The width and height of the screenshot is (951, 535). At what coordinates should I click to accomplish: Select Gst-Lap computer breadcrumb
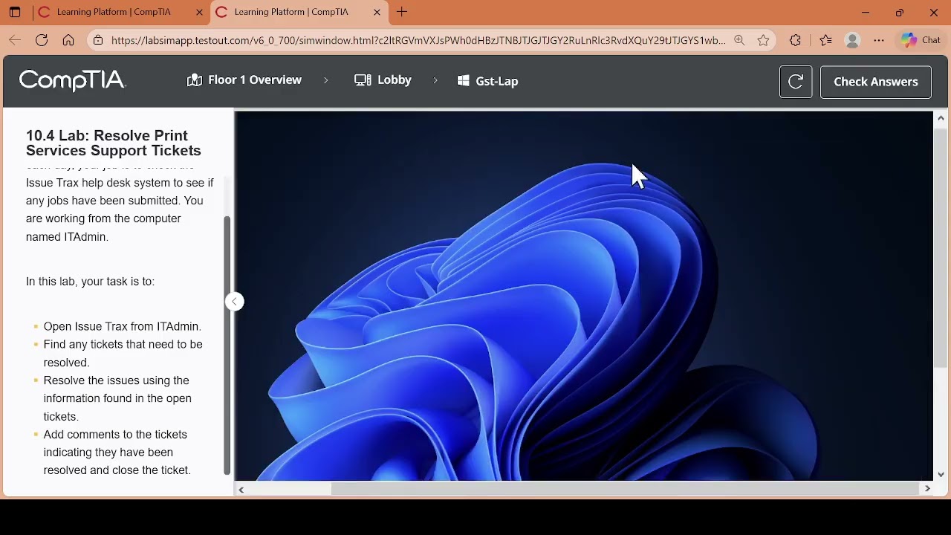[487, 81]
